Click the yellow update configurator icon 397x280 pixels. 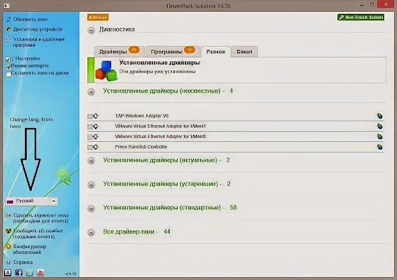click(8, 246)
